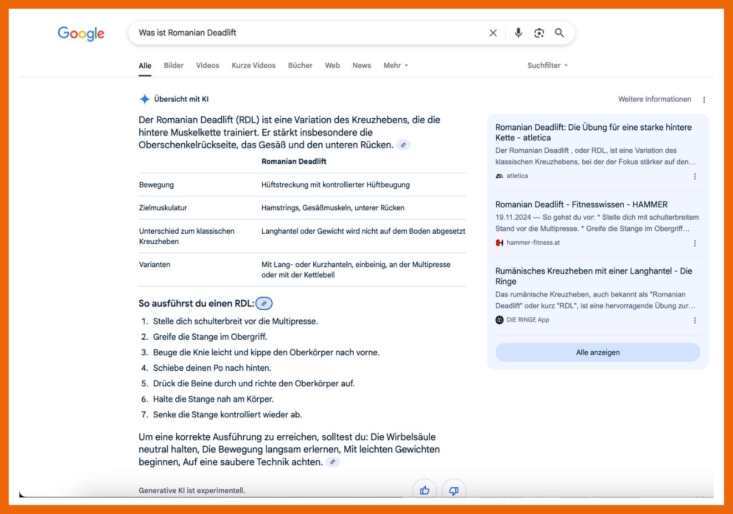
Task: Click the Alle anzeigen button
Action: click(598, 352)
